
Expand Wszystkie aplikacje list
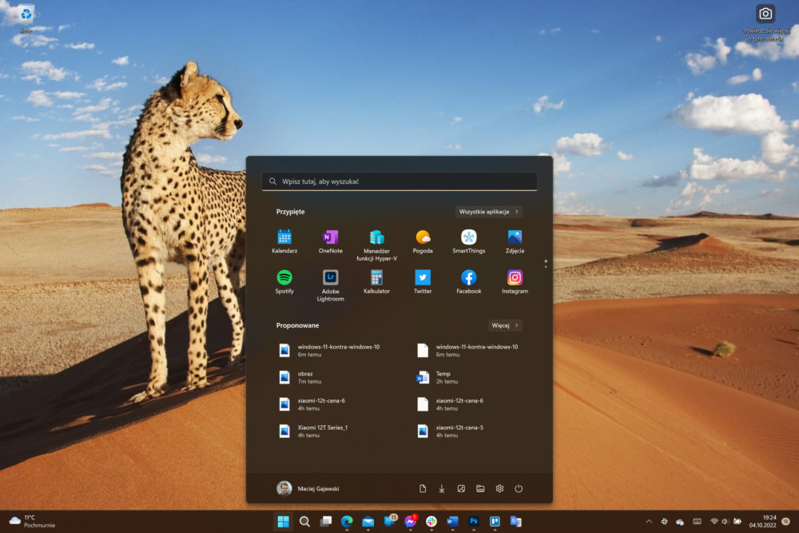pyautogui.click(x=488, y=212)
